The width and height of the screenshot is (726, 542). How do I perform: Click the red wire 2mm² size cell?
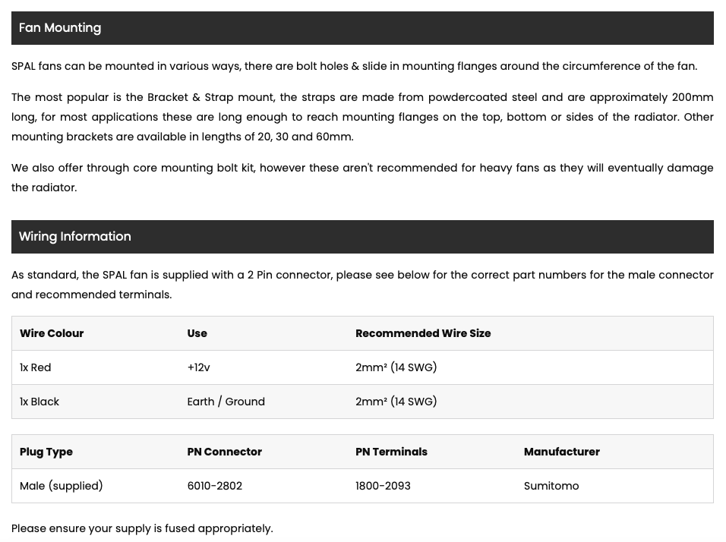pyautogui.click(x=396, y=367)
